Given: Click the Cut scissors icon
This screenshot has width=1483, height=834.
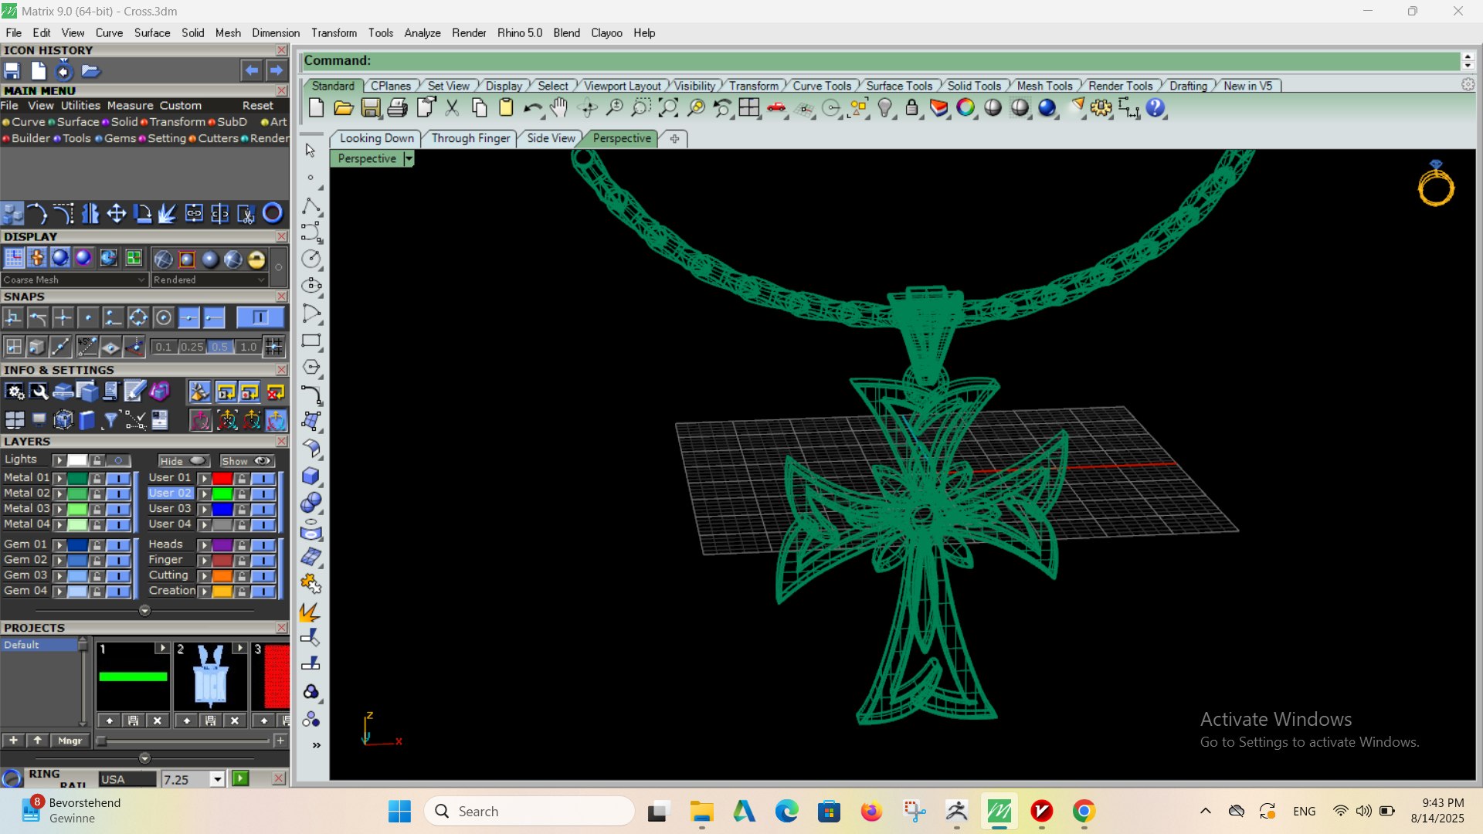Looking at the screenshot, I should coord(452,108).
